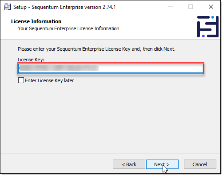Click the empty right part of license field

click(151, 68)
